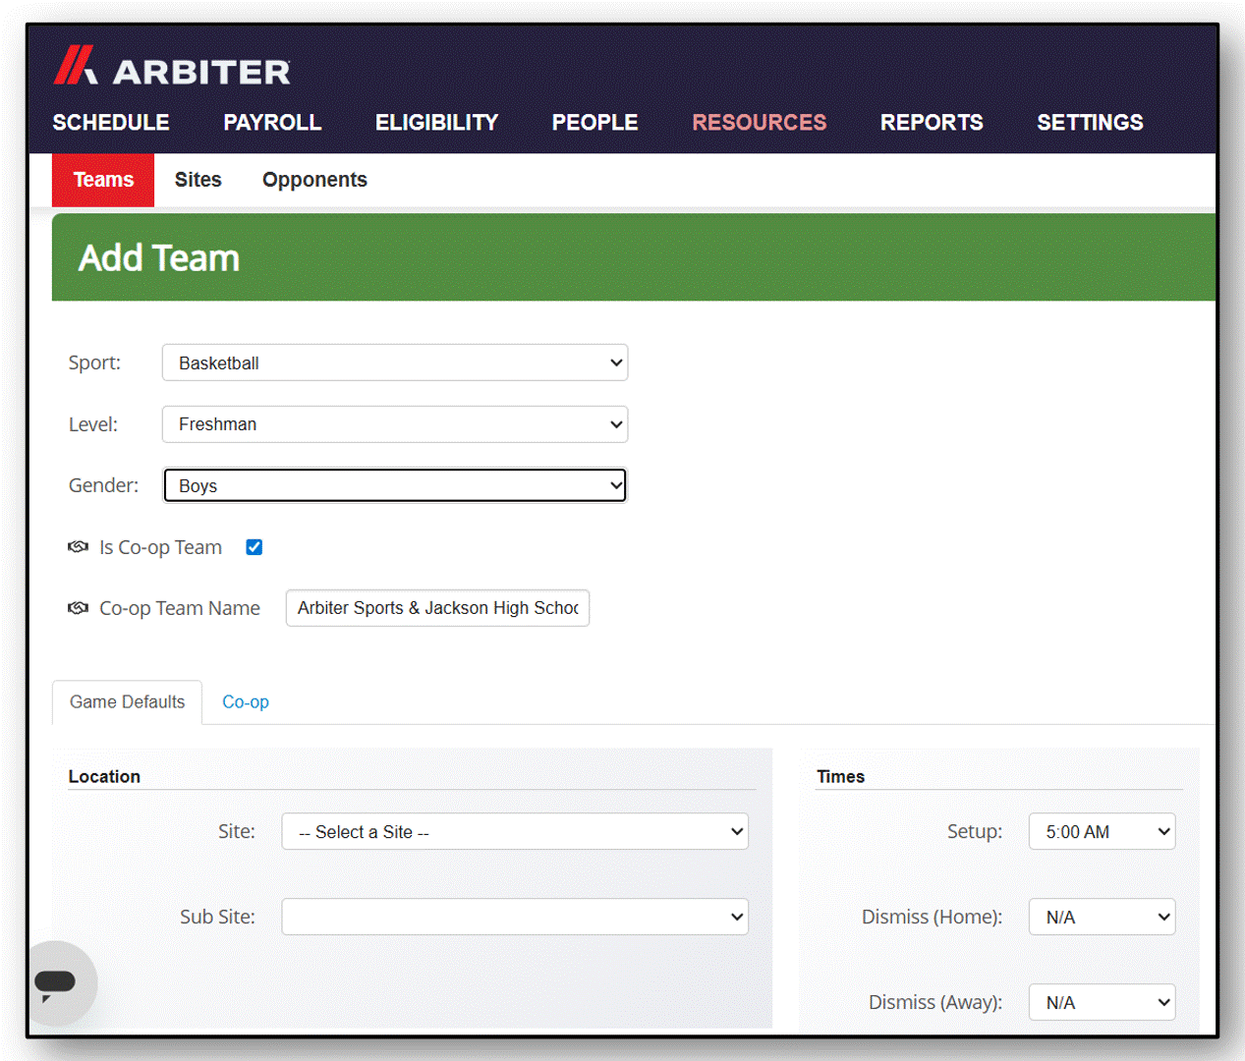Screen dimensions: 1245x1061
Task: Open the SETTINGS menu
Action: pyautogui.click(x=1090, y=123)
